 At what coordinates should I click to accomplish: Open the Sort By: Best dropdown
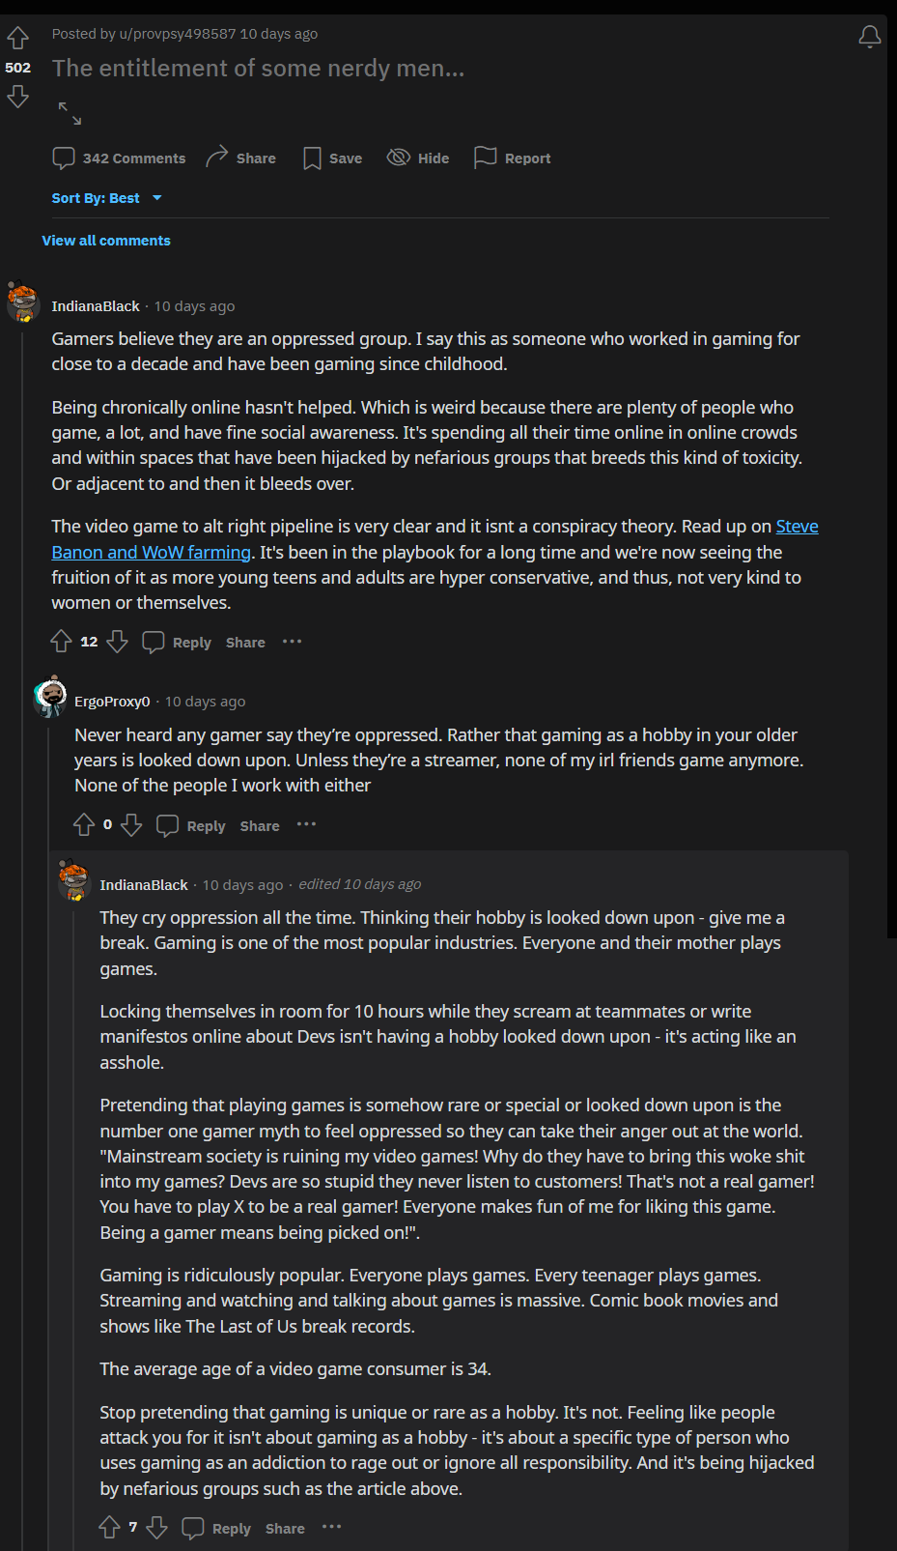(x=106, y=198)
